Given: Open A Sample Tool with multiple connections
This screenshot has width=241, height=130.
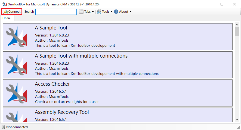Looking at the screenshot, I should pos(81,56).
